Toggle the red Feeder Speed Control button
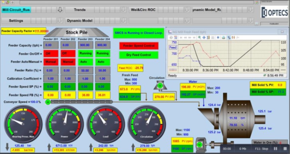The image size is (290, 154). (x=139, y=46)
